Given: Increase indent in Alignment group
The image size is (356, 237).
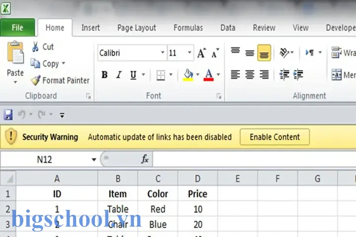Looking at the screenshot, I should click(298, 75).
